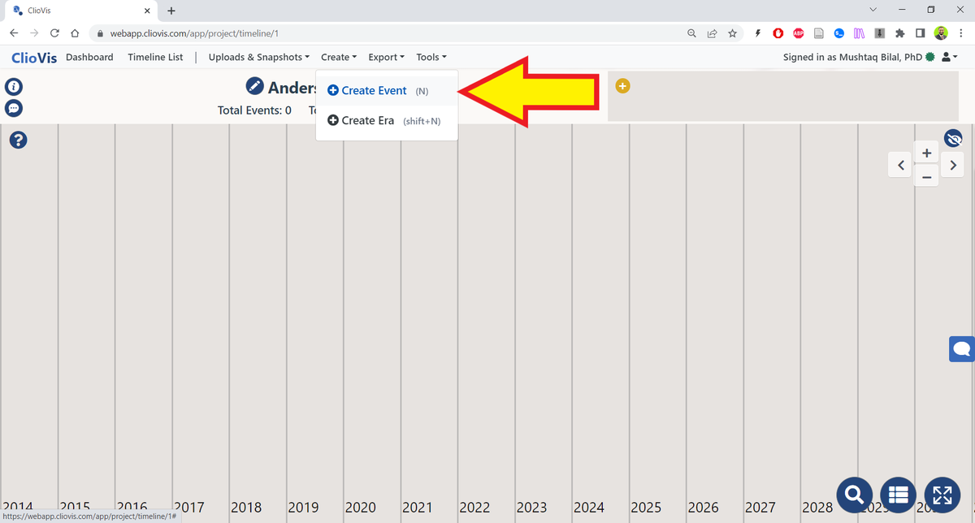Click the 2017 year label
The width and height of the screenshot is (975, 523).
point(188,508)
